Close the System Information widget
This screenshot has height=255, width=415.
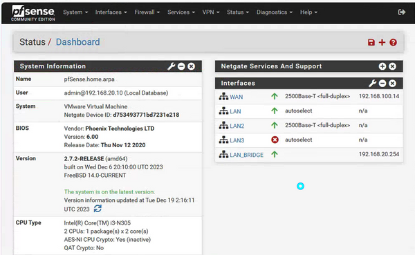click(191, 66)
